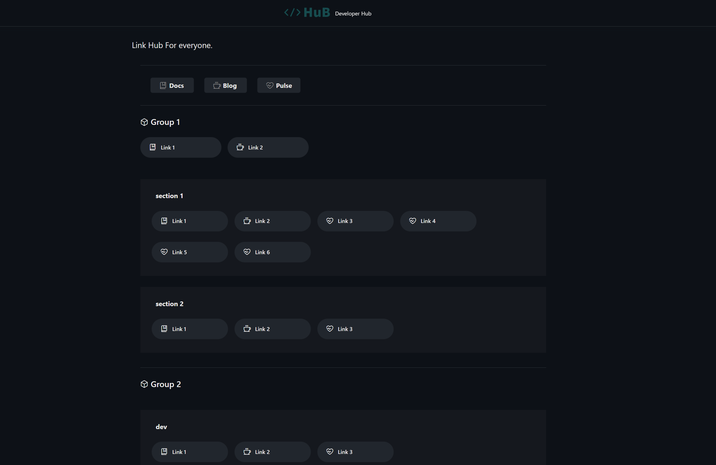
Task: Open Link 2 under Group 1
Action: 268,148
